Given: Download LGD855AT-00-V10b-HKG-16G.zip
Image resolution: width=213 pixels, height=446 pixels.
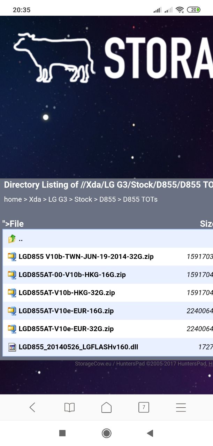Looking at the screenshot, I should tap(72, 275).
